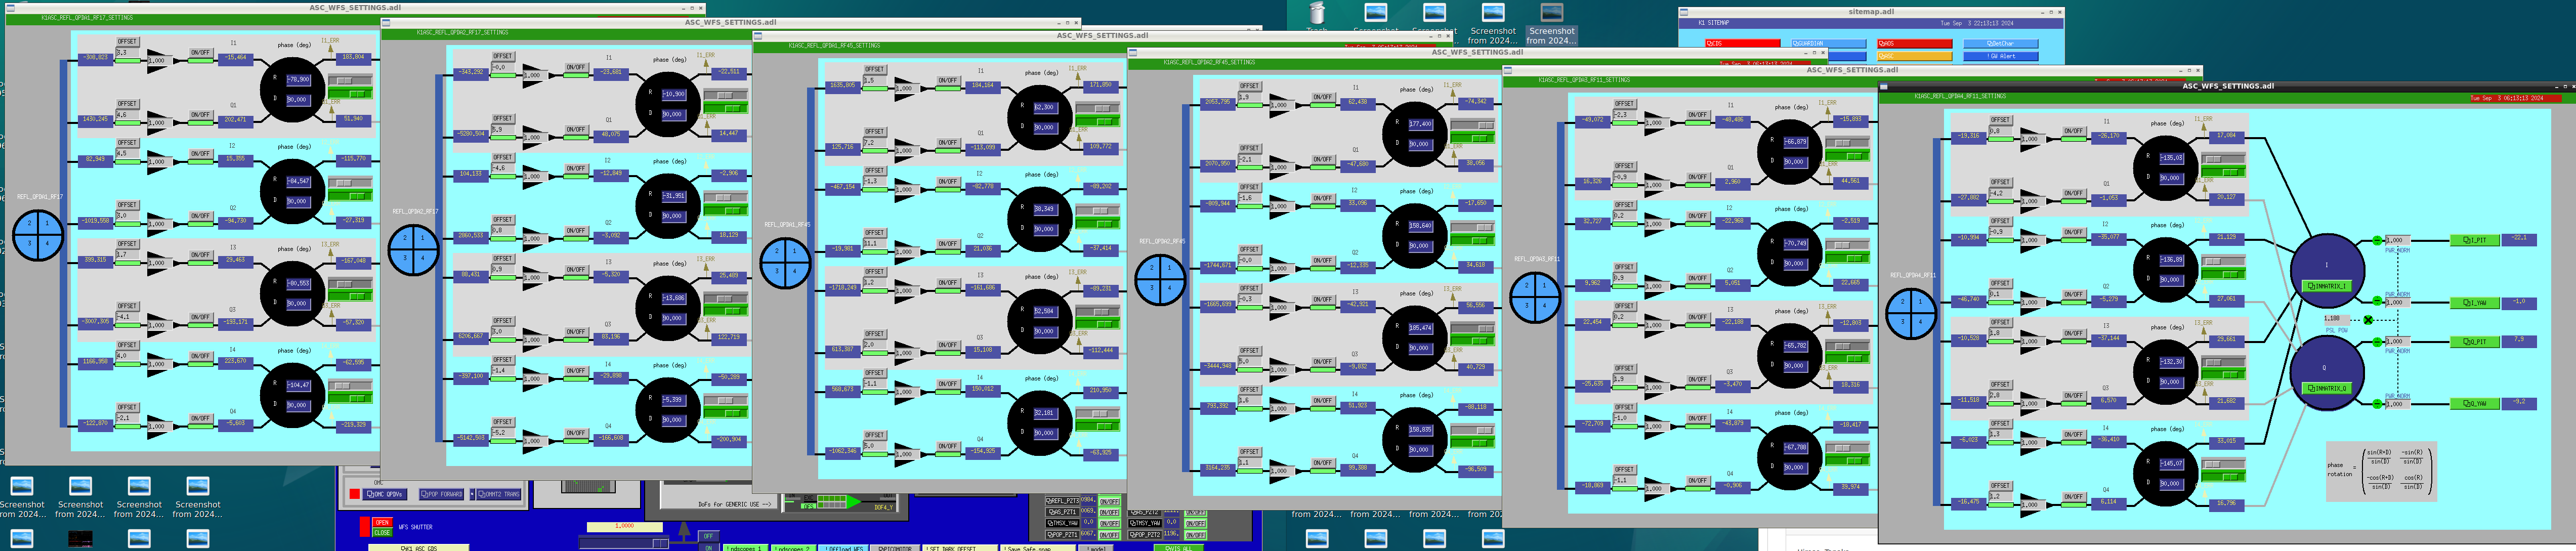Click the REFL_QPDA1_RF17 quadrant photodiode circle

pyautogui.click(x=38, y=235)
